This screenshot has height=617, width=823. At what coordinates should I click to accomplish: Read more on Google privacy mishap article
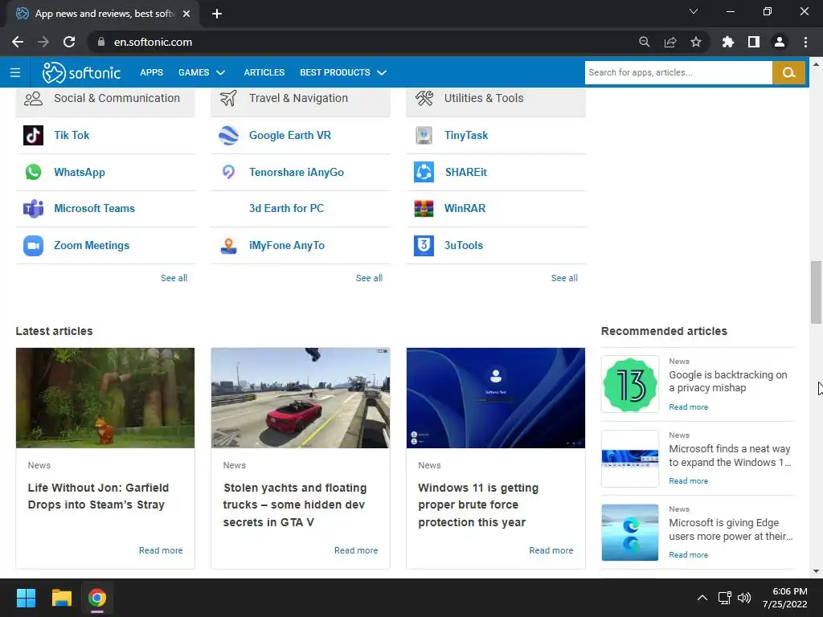[688, 407]
